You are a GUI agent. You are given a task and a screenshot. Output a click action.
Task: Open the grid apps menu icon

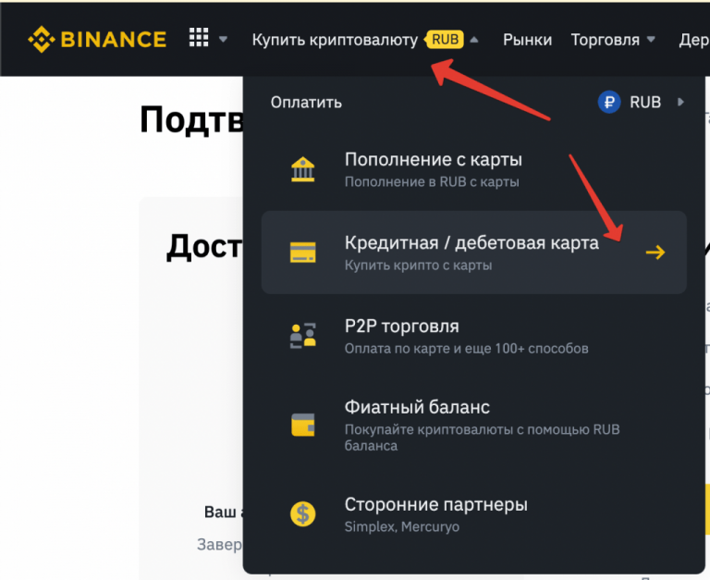[199, 38]
